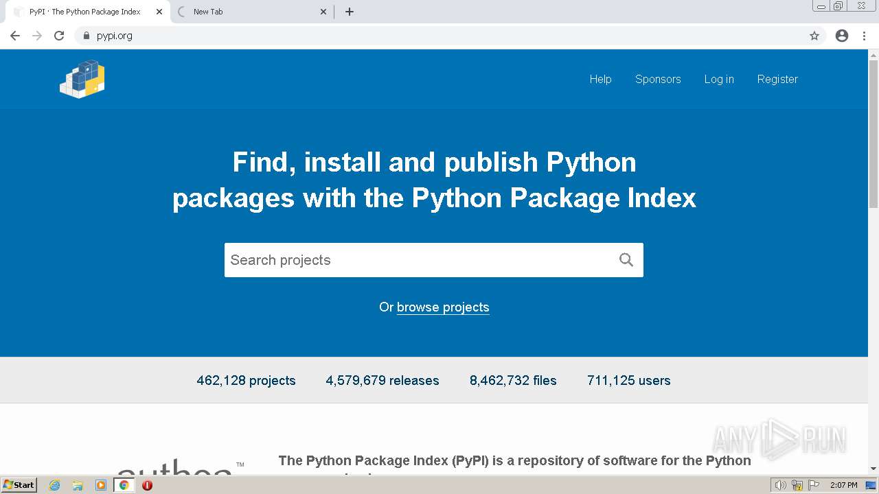
Task: Reload the pypi.org page
Action: tap(59, 36)
